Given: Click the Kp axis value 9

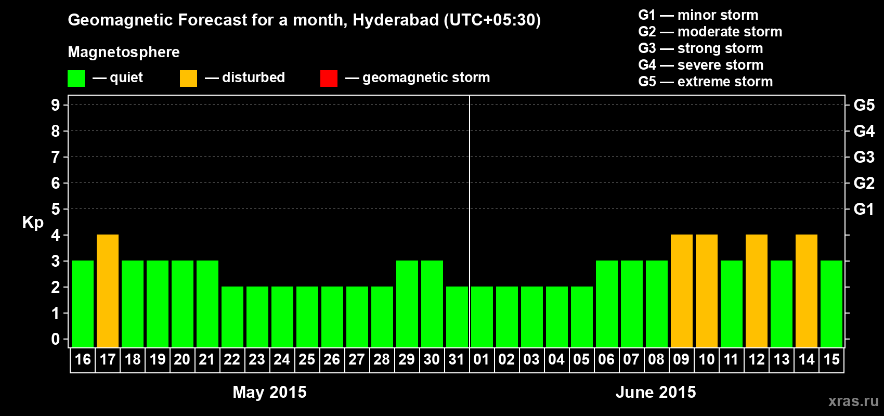Looking at the screenshot, I should [56, 105].
